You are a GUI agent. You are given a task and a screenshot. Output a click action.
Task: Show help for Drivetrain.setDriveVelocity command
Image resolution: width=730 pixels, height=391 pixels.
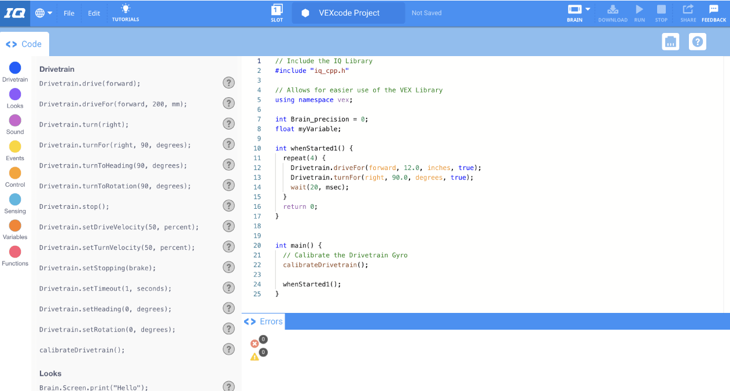coord(229,226)
